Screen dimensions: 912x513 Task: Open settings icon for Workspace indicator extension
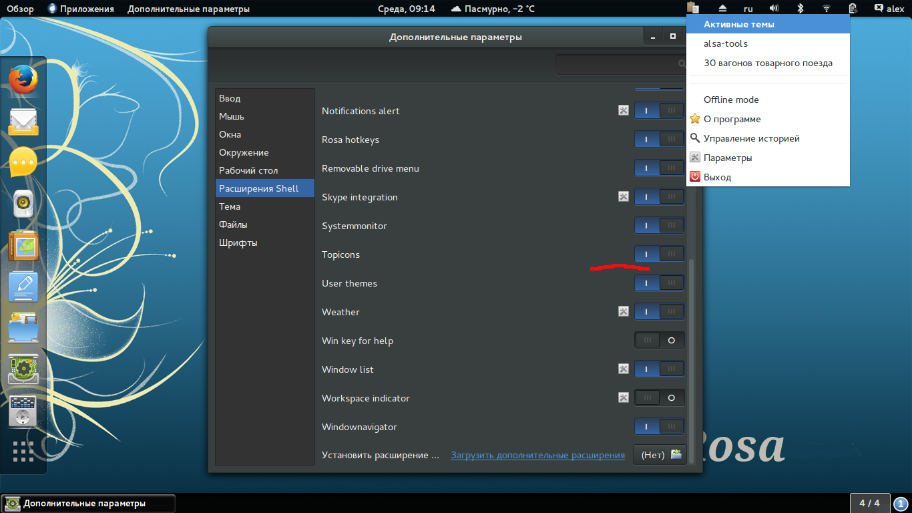pos(624,398)
